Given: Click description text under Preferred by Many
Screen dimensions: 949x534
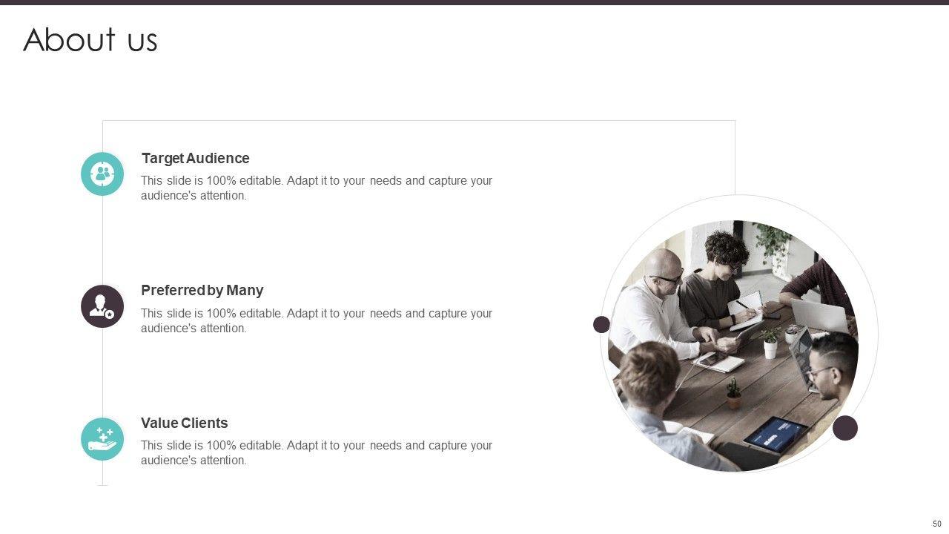Looking at the screenshot, I should coord(317,320).
